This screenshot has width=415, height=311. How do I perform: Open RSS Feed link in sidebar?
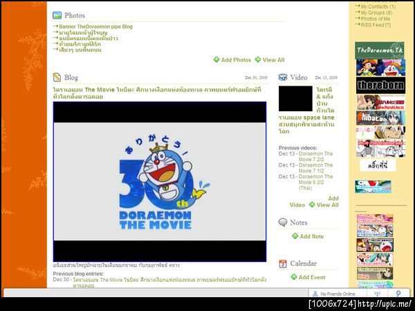376,25
